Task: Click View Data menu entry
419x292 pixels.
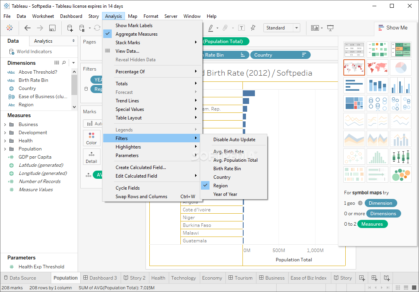Action: 152,51
